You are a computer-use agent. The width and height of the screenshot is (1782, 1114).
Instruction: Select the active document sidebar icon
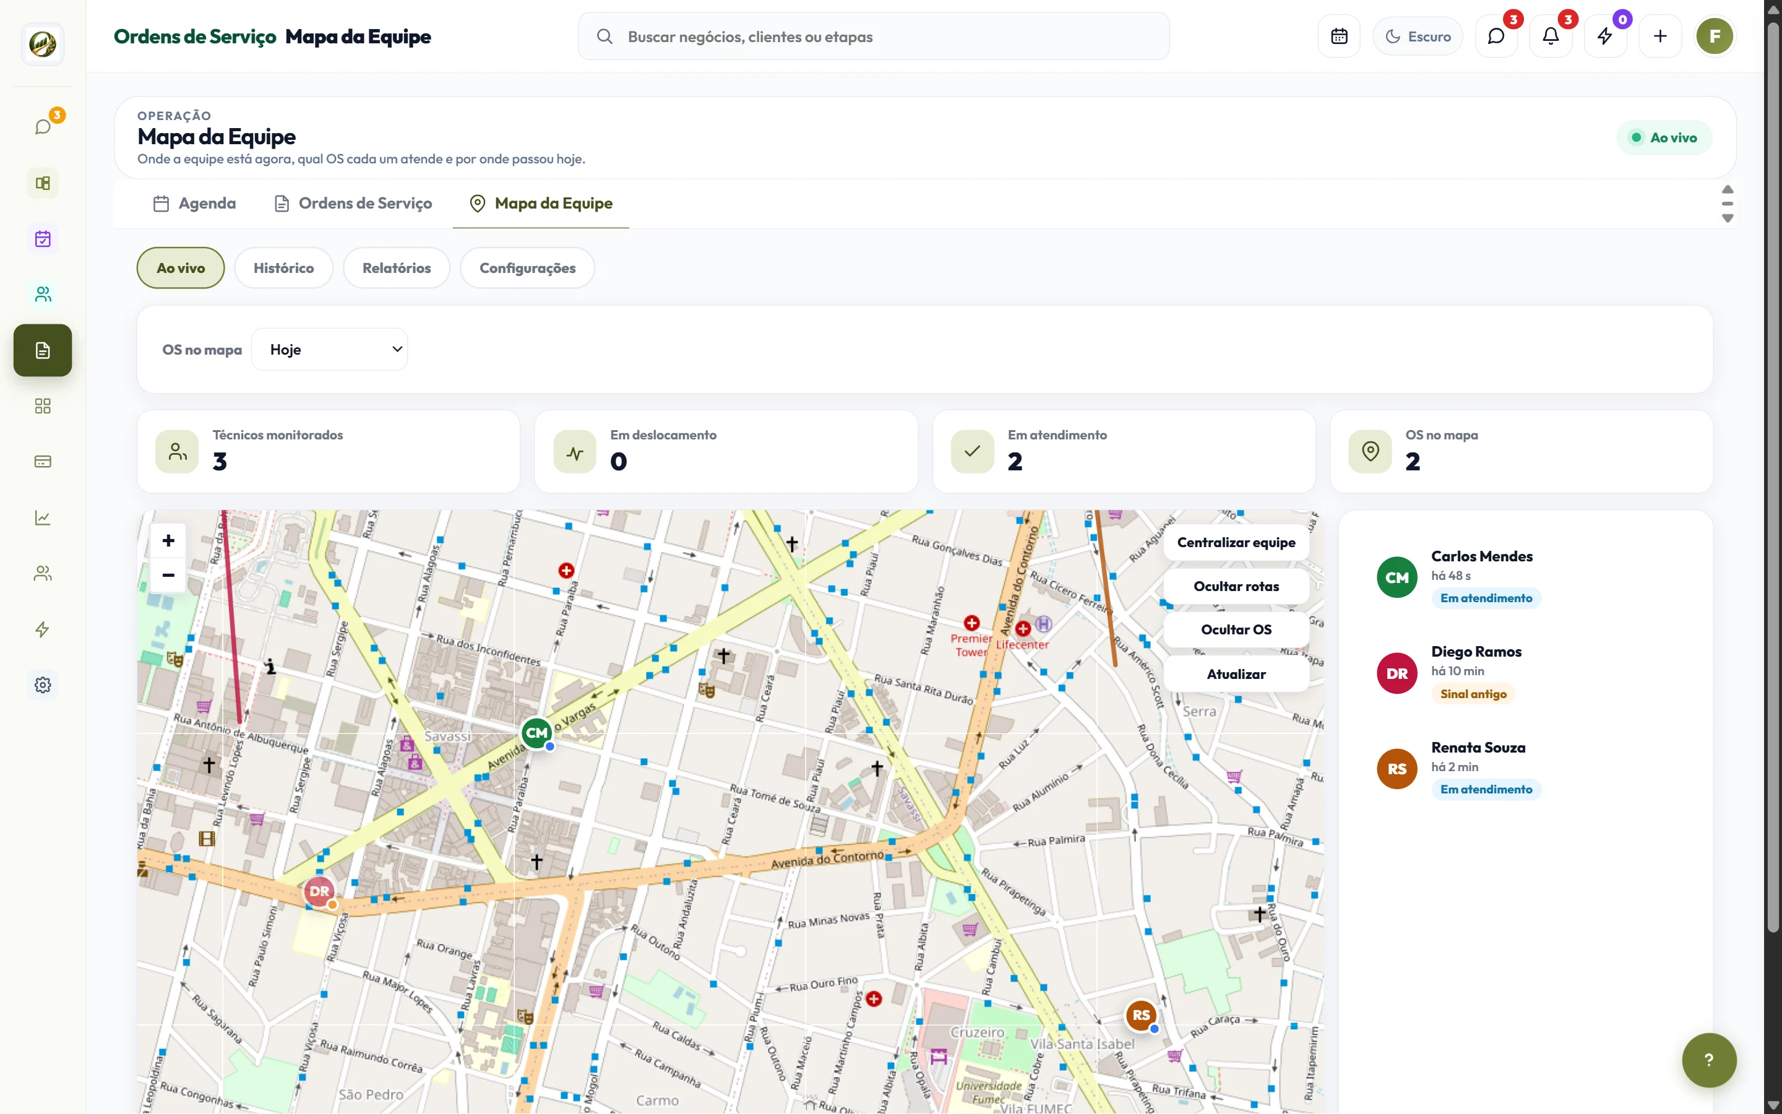(43, 350)
